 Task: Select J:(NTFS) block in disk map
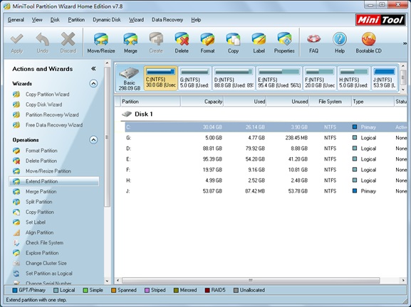point(385,78)
